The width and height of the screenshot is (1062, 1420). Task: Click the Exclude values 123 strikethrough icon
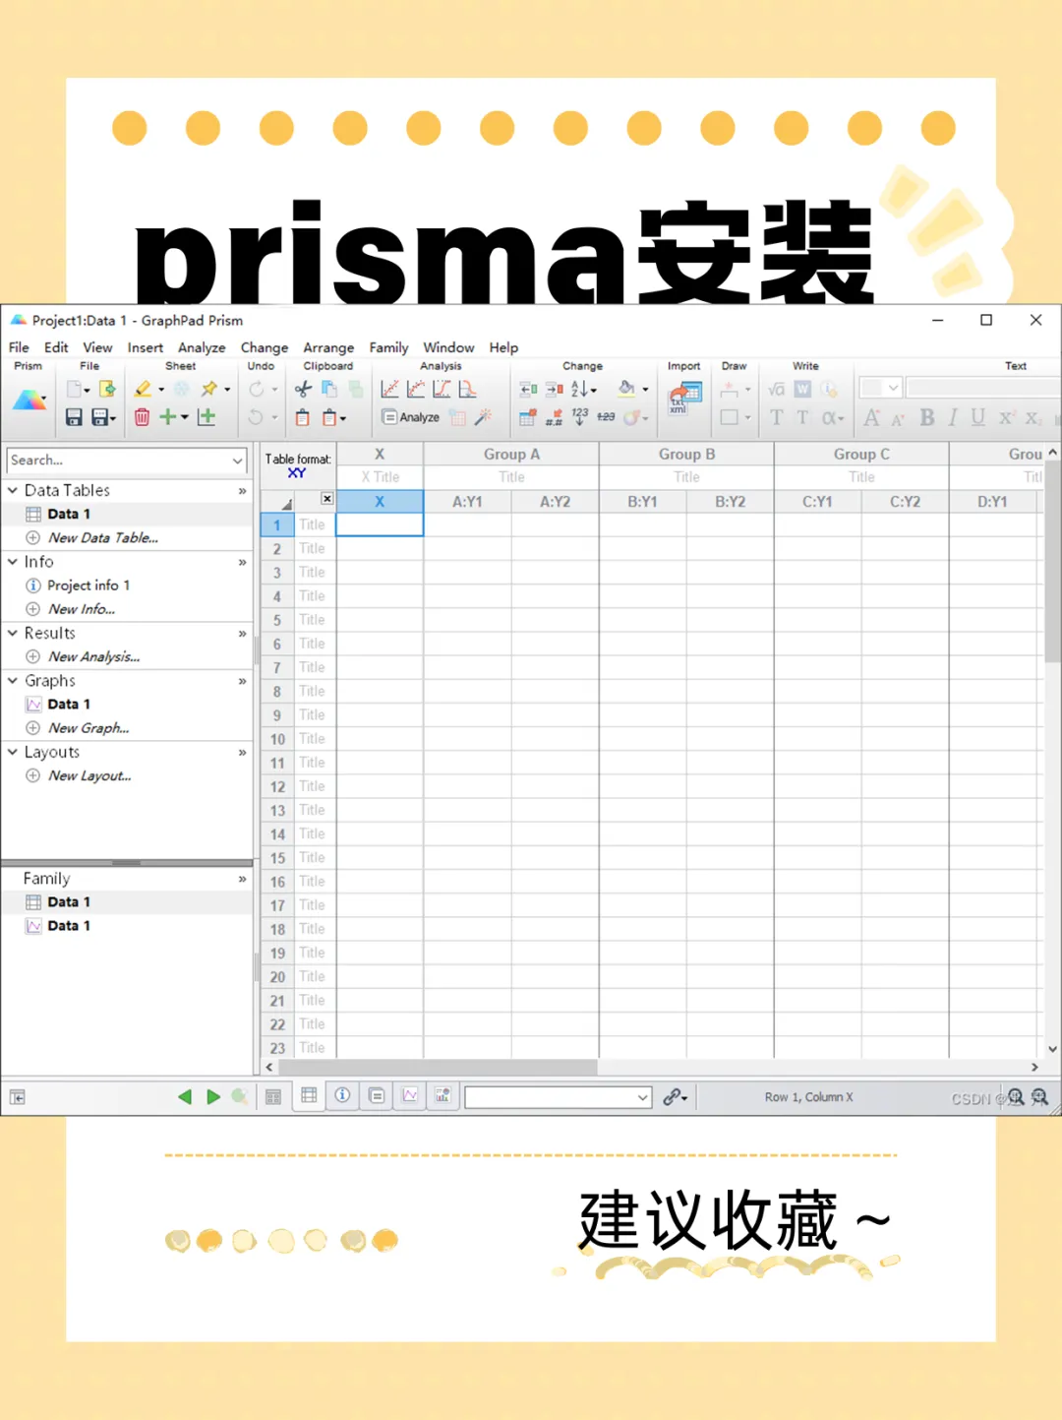pos(606,417)
